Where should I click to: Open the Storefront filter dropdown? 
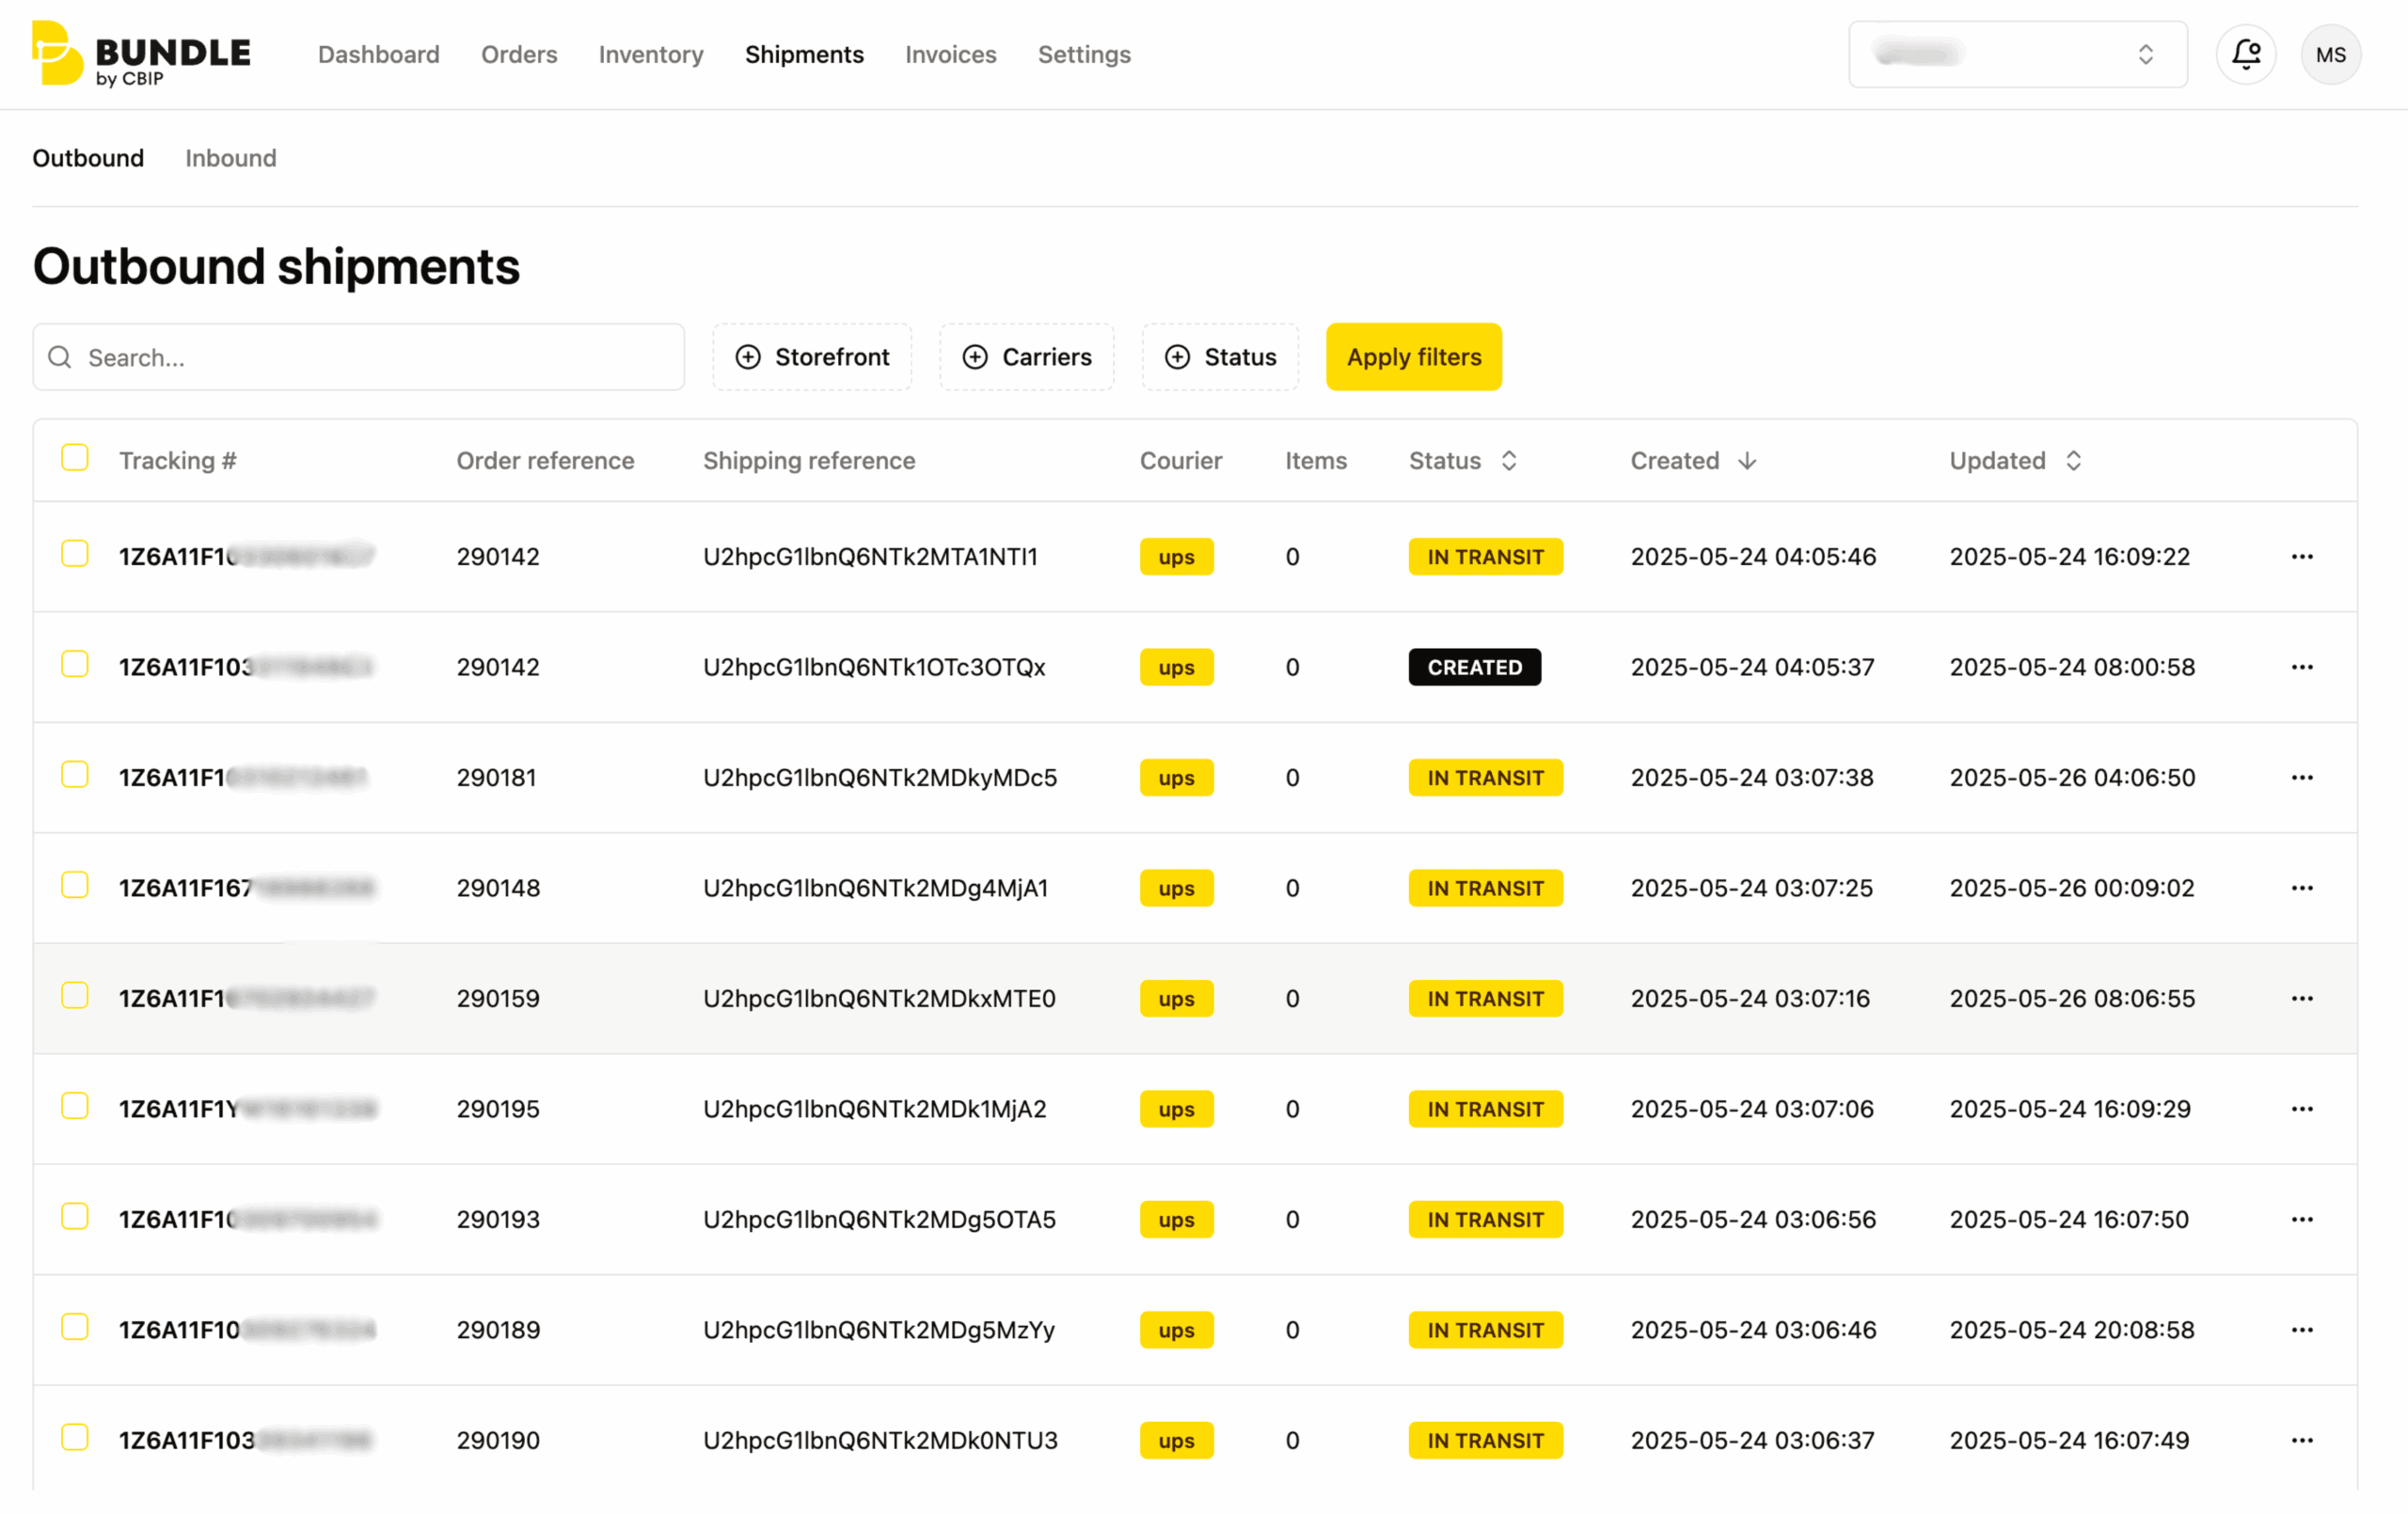811,357
